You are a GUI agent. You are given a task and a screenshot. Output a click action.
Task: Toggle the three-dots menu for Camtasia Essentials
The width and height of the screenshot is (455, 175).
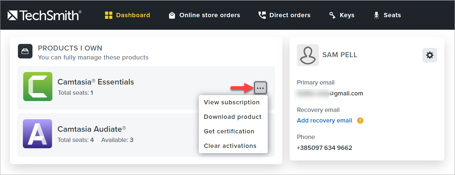260,88
